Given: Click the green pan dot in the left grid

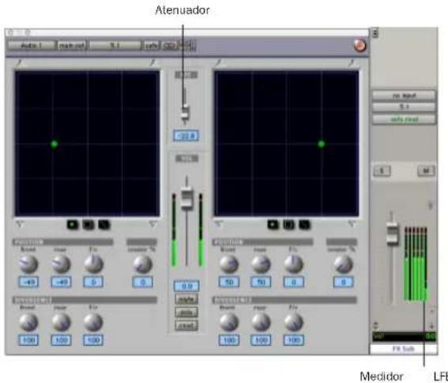Looking at the screenshot, I should (x=55, y=144).
